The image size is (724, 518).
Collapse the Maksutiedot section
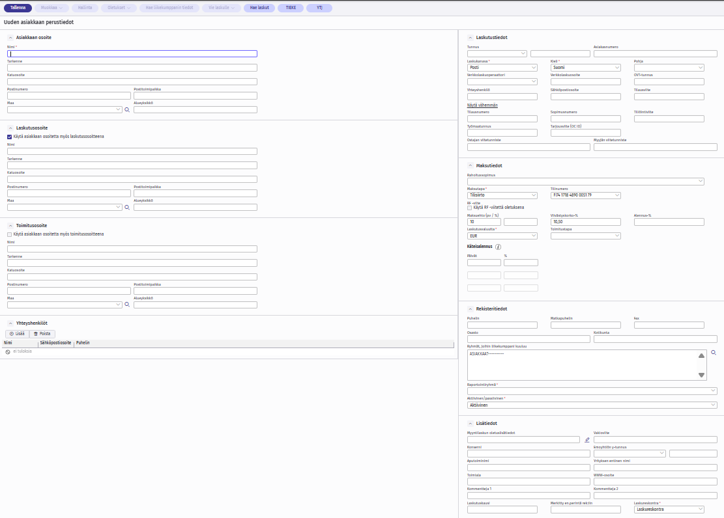471,165
